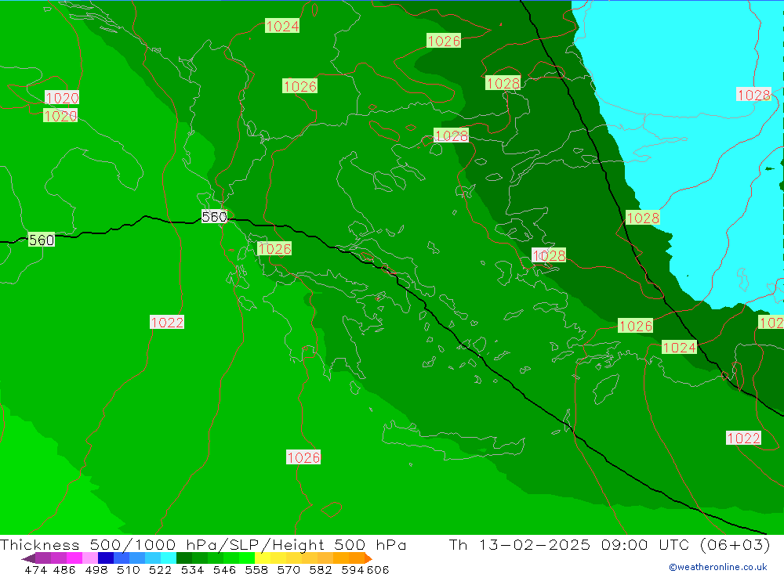Pick the 546 legend value
This screenshot has width=784, height=574.
pos(224,569)
